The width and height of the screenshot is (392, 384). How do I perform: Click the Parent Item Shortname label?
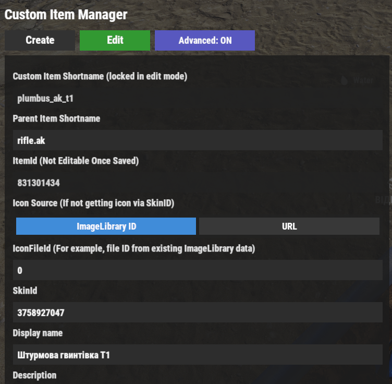click(x=56, y=118)
